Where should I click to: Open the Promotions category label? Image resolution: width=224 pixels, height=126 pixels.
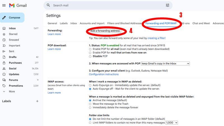(16, 86)
